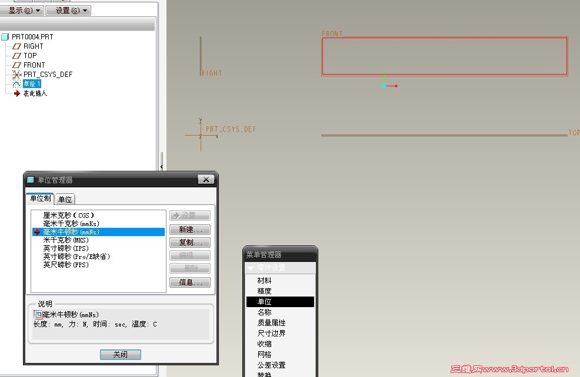Viewport: 580px width, 377px height.
Task: Click the RIGHT datum label in viewport
Action: (x=212, y=73)
